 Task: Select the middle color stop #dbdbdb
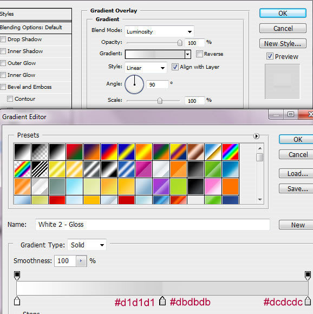[x=162, y=301]
